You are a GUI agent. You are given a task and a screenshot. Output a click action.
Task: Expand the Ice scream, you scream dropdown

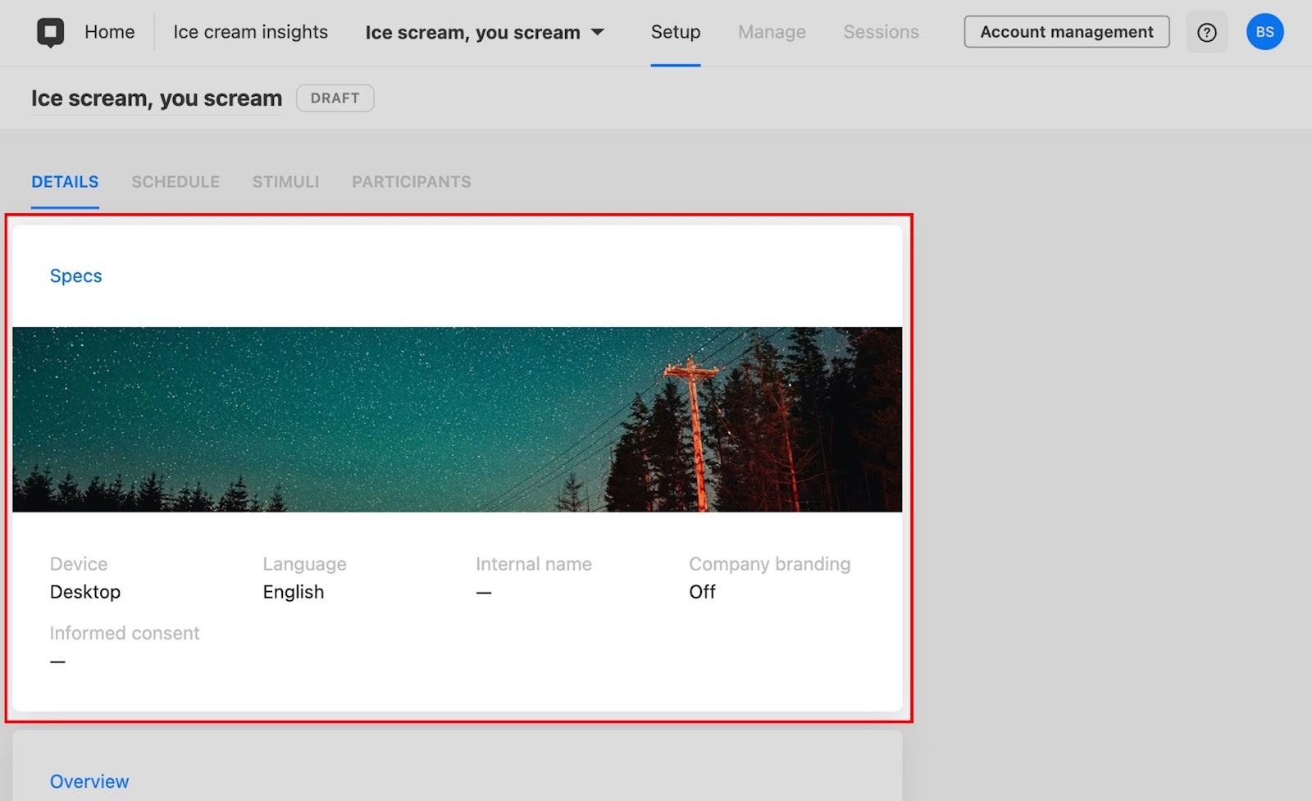coord(485,33)
